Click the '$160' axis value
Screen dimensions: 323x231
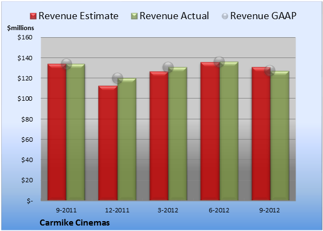pos(25,37)
